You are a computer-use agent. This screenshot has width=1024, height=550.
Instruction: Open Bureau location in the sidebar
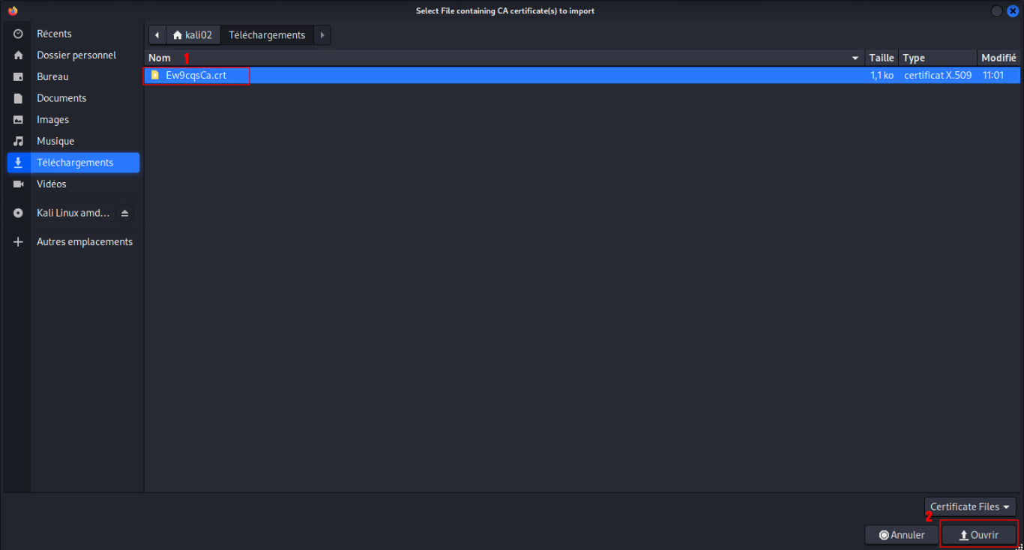[52, 76]
